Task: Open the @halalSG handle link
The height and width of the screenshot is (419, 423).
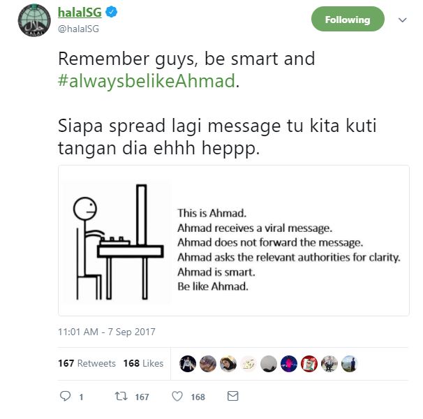Action: pyautogui.click(x=78, y=29)
